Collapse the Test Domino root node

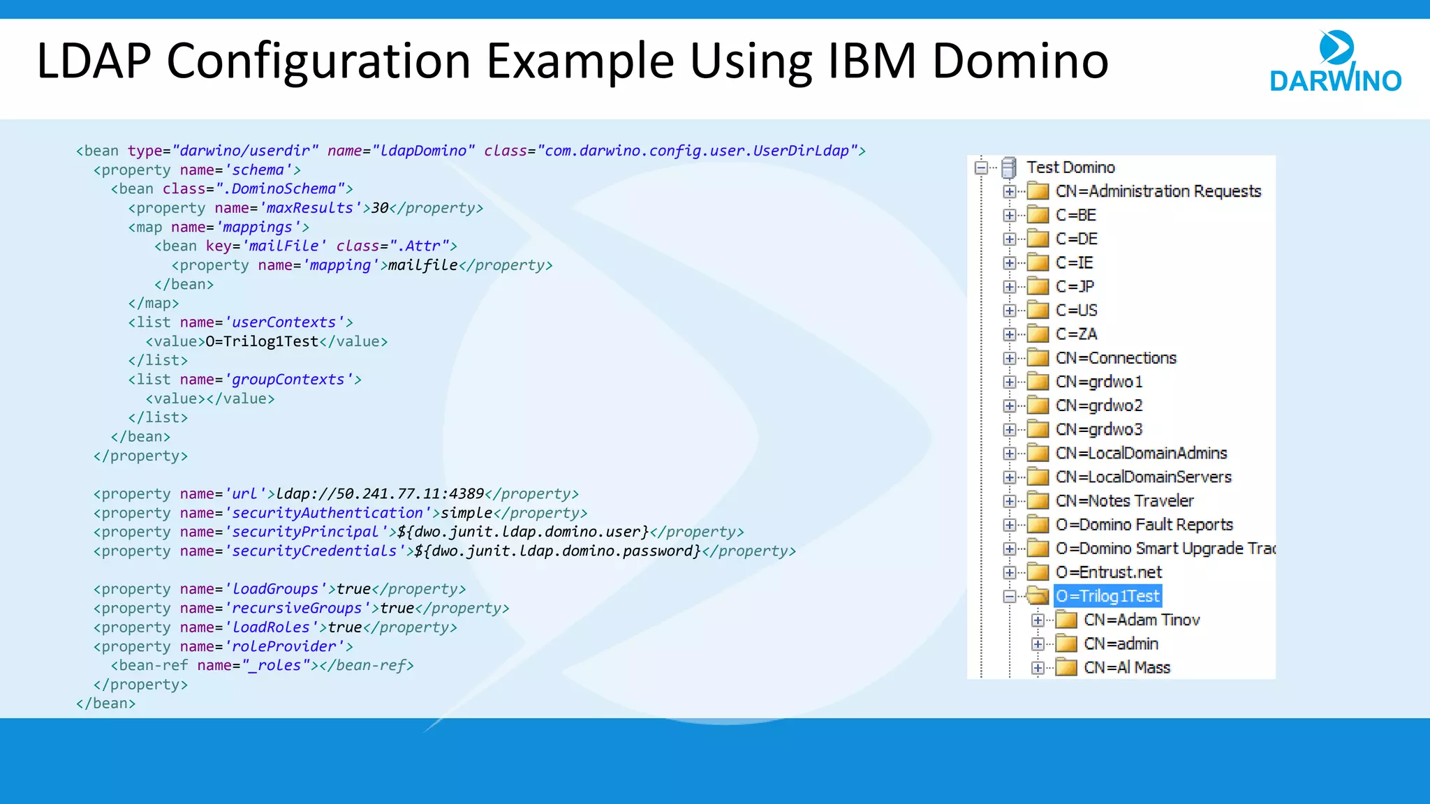click(981, 167)
